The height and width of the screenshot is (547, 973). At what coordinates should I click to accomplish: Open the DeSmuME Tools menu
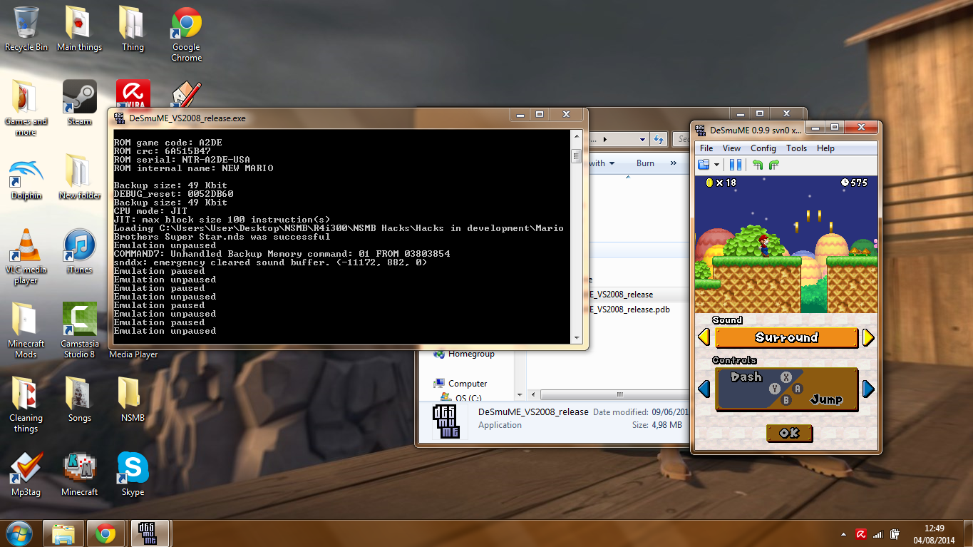tap(796, 148)
